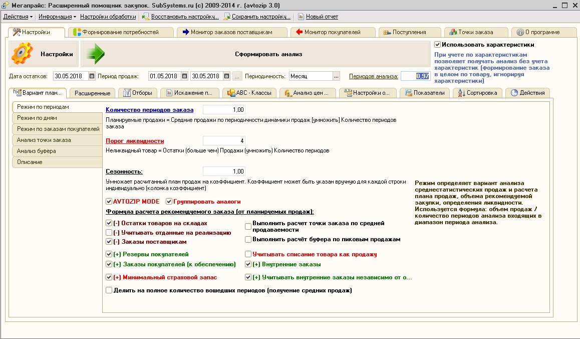The height and width of the screenshot is (339, 580).
Task: Click the Сохранить настройку toolbar icon
Action: (227, 17)
